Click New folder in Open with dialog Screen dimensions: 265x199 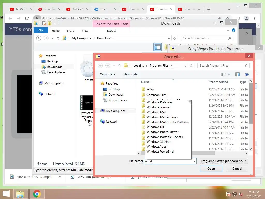[x=131, y=74]
